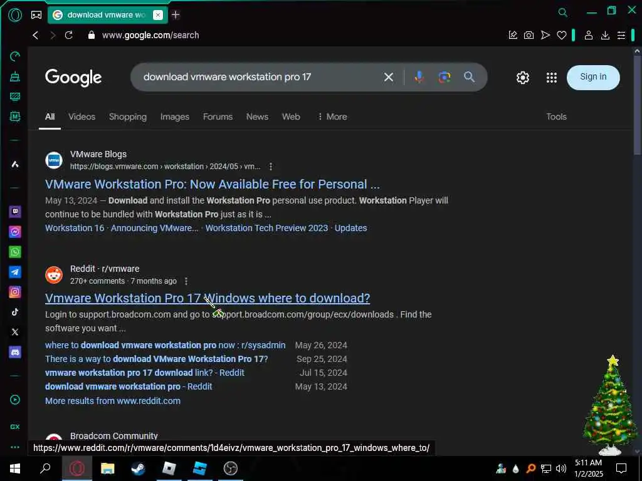Open the Opera GX menu logo
This screenshot has width=642, height=481.
pyautogui.click(x=15, y=15)
